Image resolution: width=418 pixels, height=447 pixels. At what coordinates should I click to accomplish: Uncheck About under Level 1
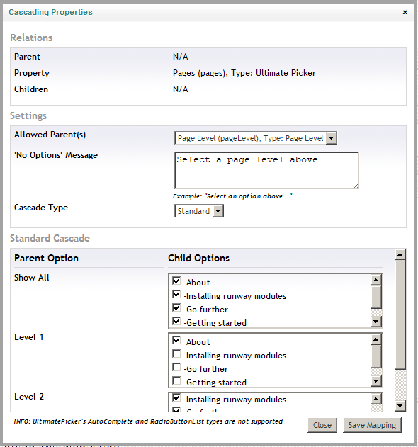(176, 340)
